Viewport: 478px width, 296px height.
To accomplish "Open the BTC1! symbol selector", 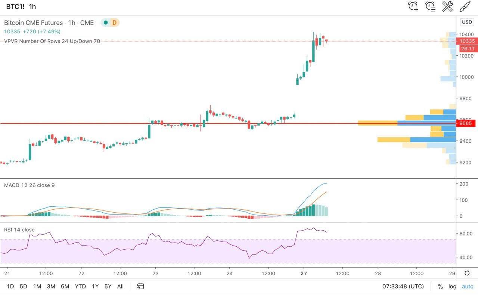I will click(x=15, y=6).
